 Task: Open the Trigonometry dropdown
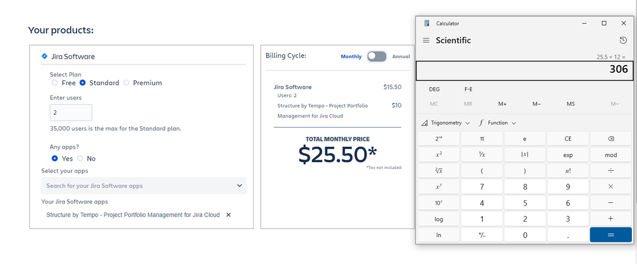(x=446, y=122)
